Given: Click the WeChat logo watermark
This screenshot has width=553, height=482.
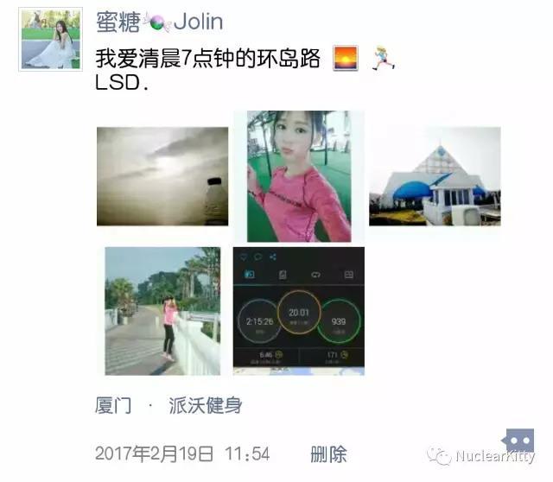Looking at the screenshot, I should [439, 455].
